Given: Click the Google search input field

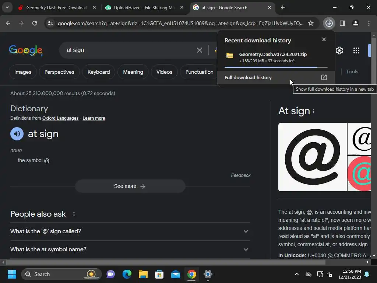Looking at the screenshot, I should pos(130,50).
